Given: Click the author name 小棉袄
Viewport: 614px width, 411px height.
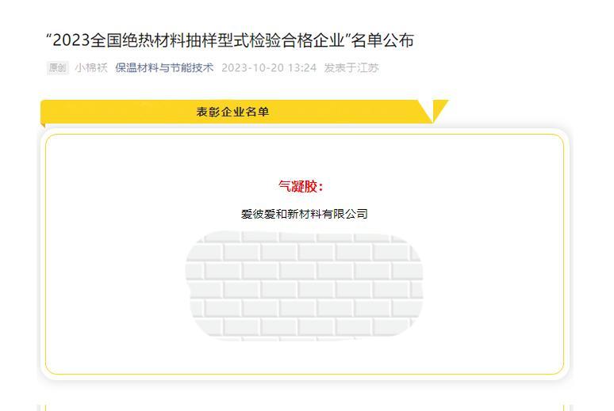Looking at the screenshot, I should tap(91, 67).
